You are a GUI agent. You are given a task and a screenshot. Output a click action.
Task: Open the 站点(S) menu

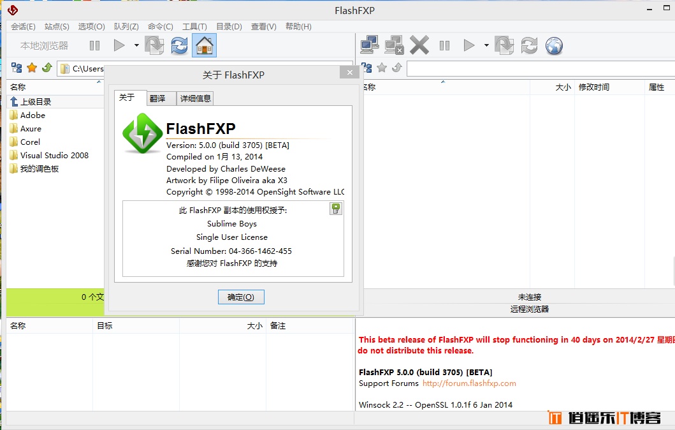(57, 27)
